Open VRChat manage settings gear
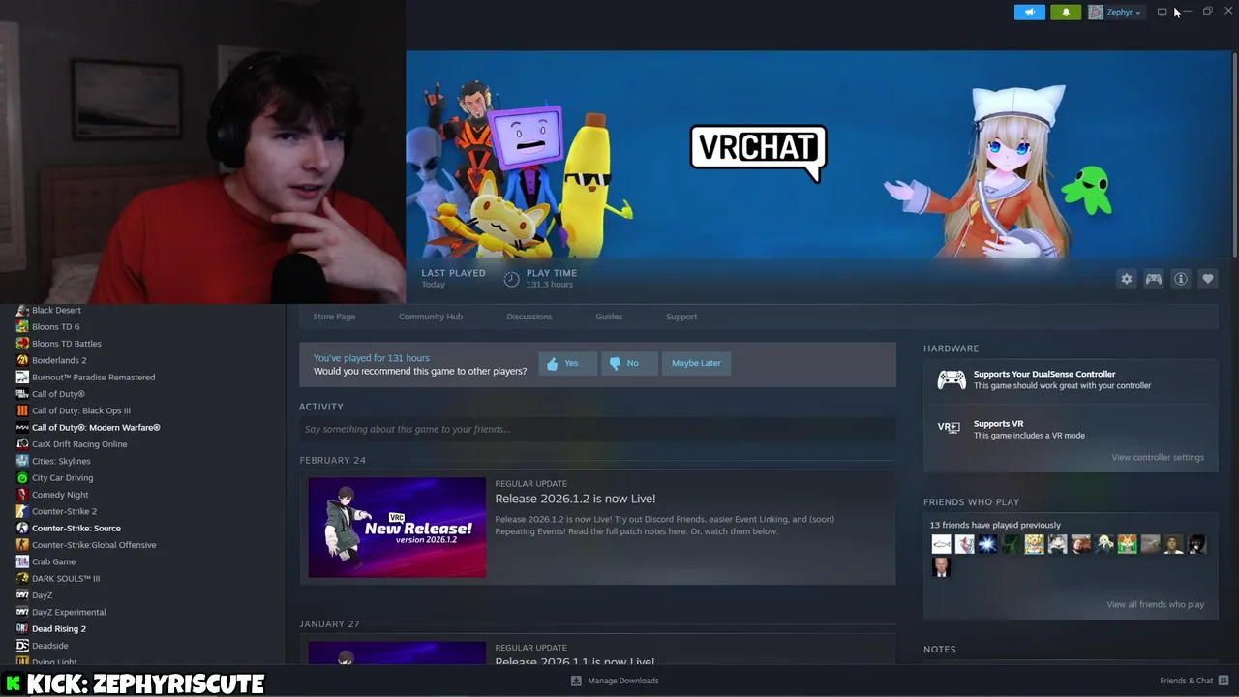Screen dimensions: 1239x697 1127,279
